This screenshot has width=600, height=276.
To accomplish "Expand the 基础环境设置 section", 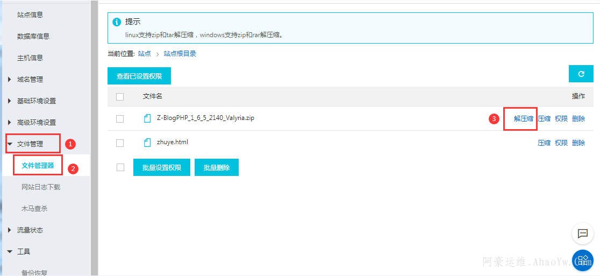I will [x=36, y=101].
